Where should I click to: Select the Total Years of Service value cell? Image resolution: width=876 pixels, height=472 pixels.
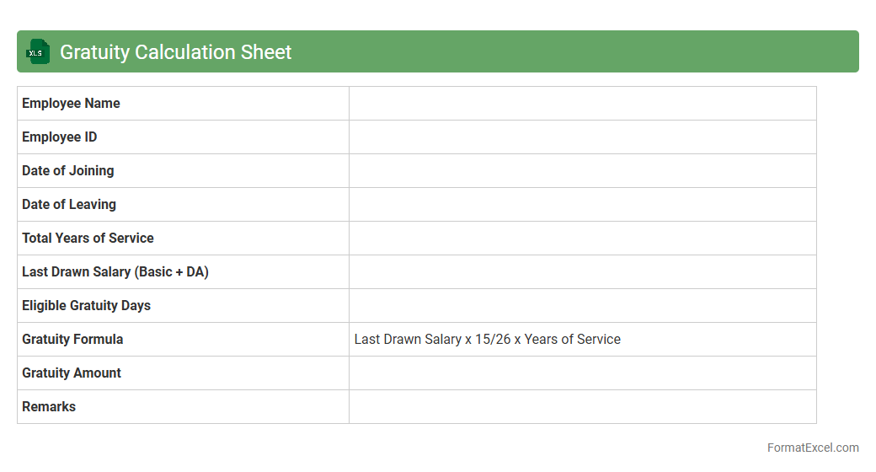(x=582, y=239)
